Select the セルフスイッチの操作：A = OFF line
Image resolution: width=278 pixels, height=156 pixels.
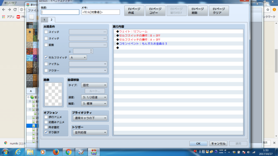(179, 39)
